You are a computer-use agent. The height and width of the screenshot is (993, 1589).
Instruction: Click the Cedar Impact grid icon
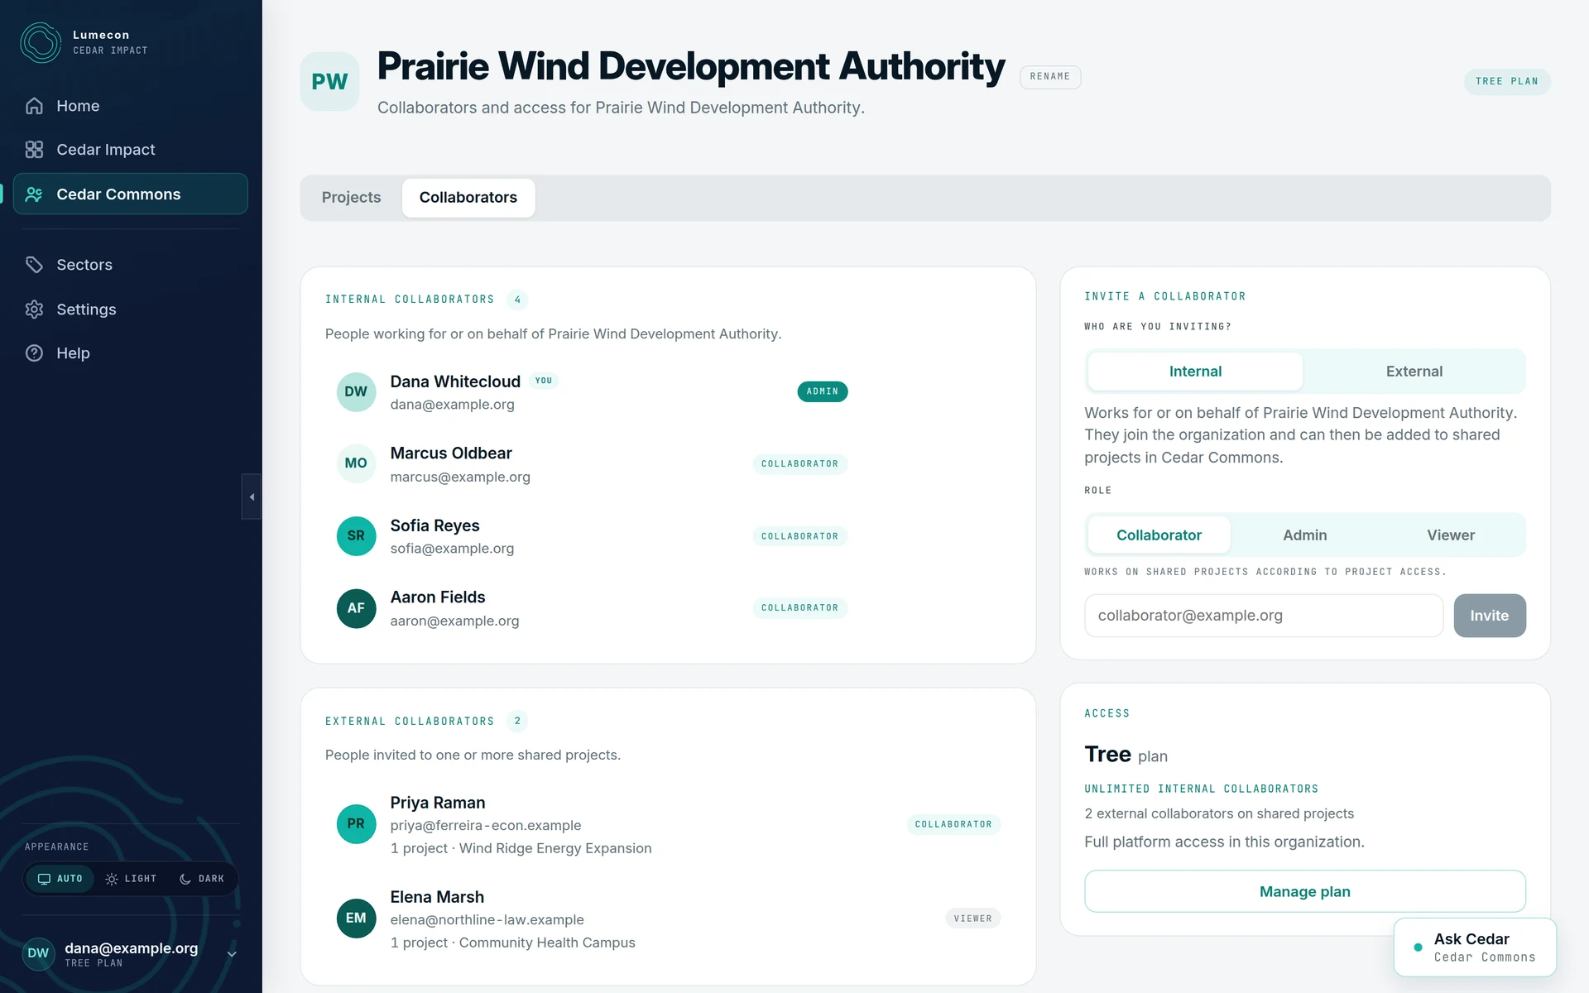click(x=34, y=150)
